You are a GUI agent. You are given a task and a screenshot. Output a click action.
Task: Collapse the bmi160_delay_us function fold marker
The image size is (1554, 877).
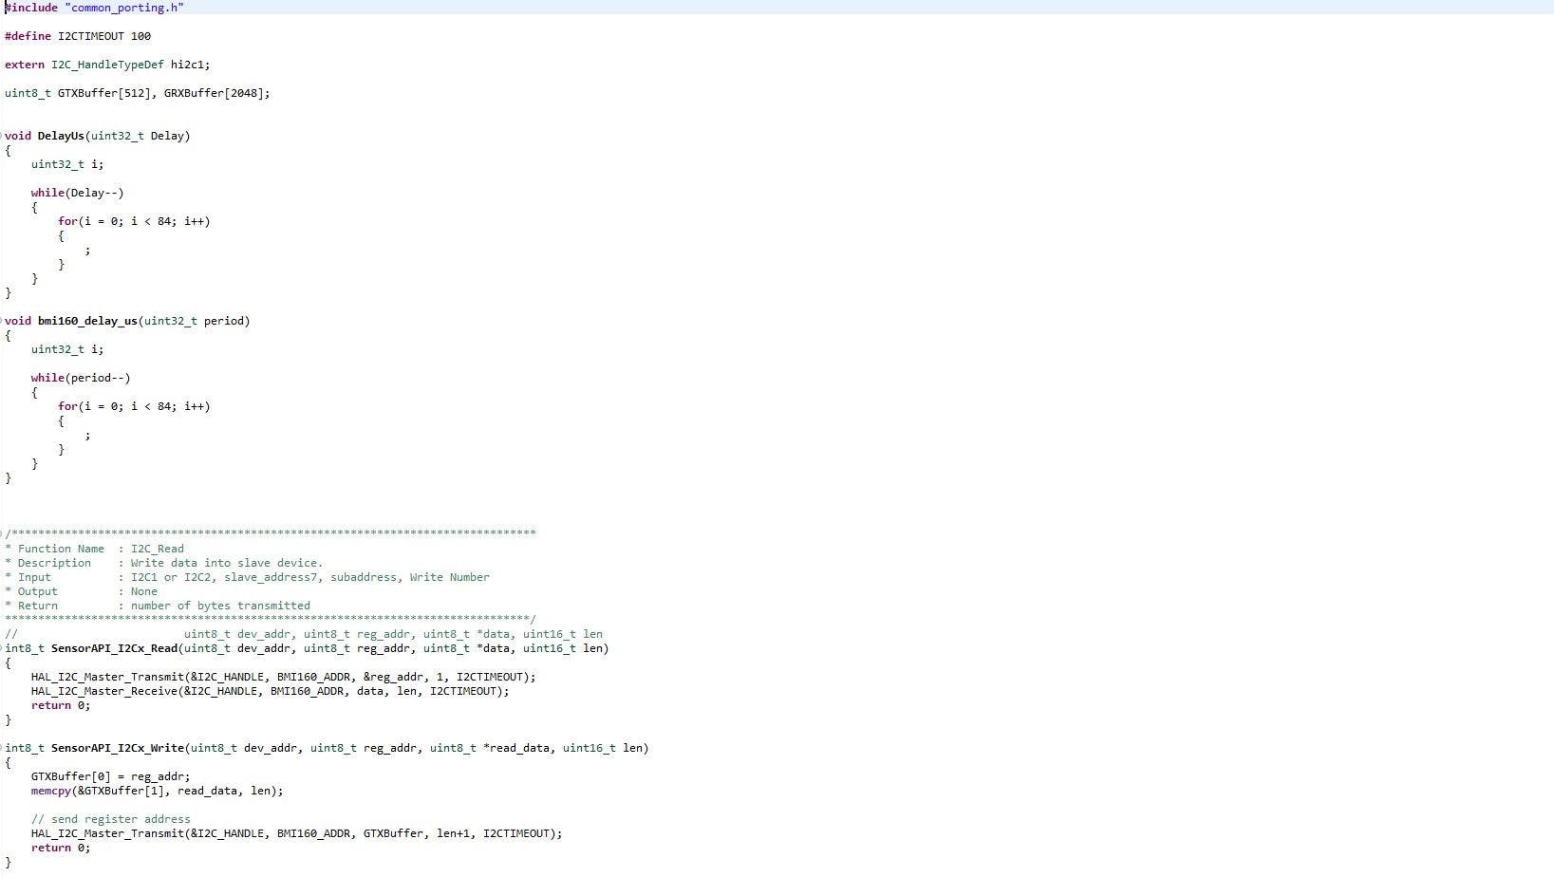click(x=2, y=321)
